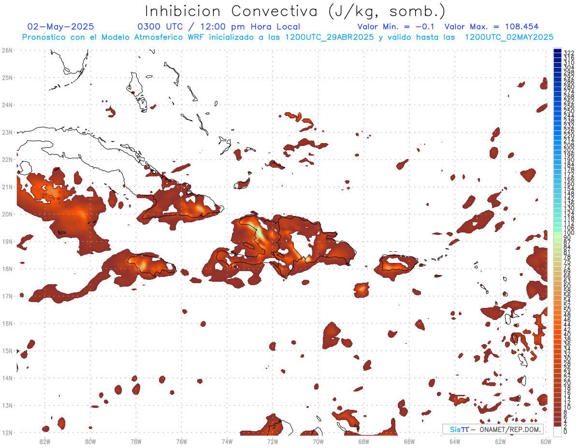The width and height of the screenshot is (580, 448).
Task: Click the colorbar value label '124'
Action: pos(569,213)
